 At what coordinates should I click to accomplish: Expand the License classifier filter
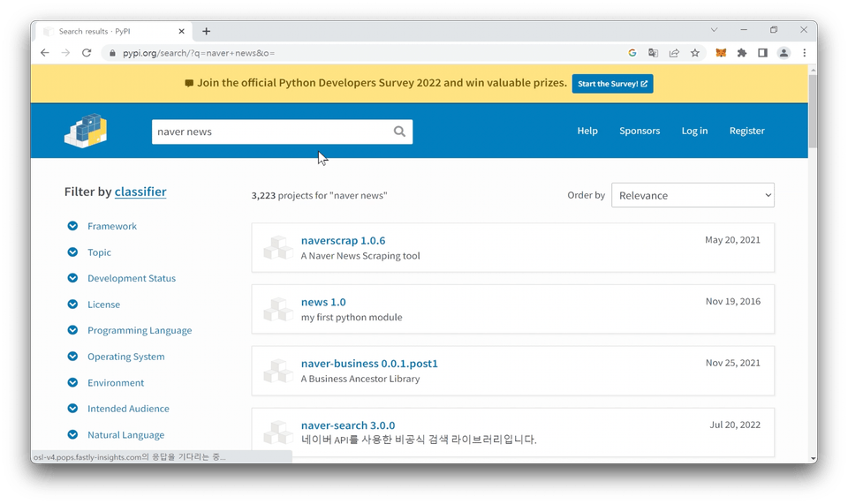click(72, 305)
